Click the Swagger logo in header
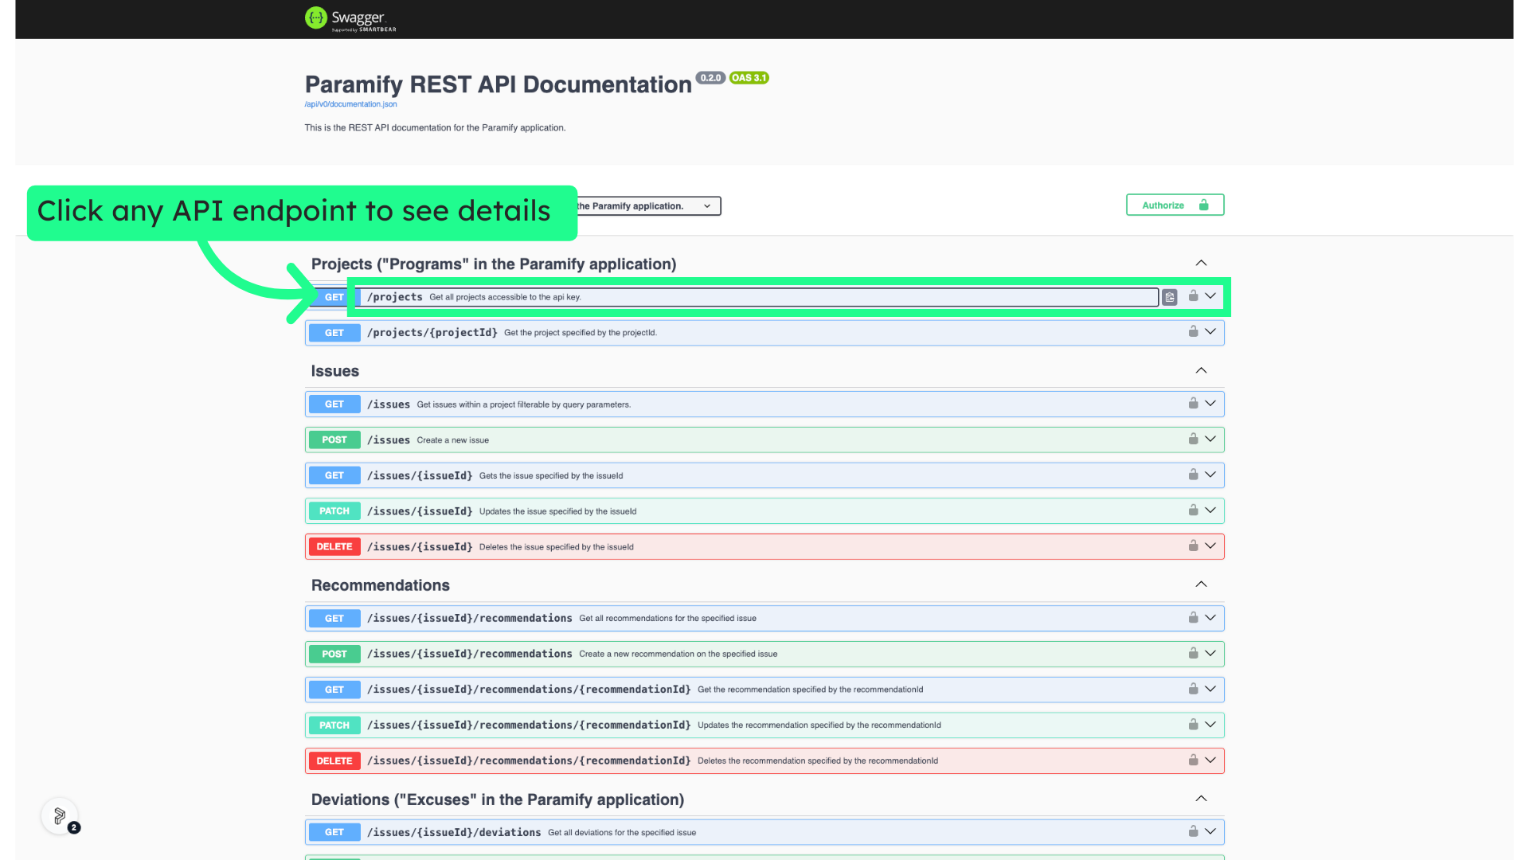 click(x=350, y=19)
